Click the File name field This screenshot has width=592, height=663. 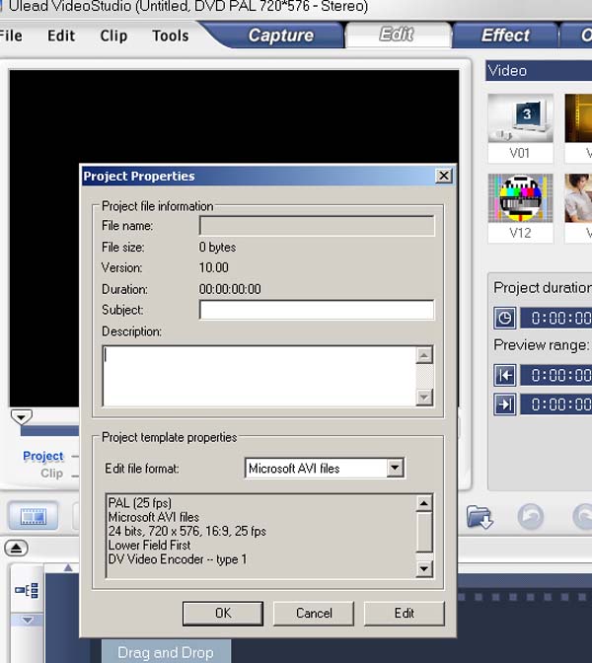coord(317,226)
